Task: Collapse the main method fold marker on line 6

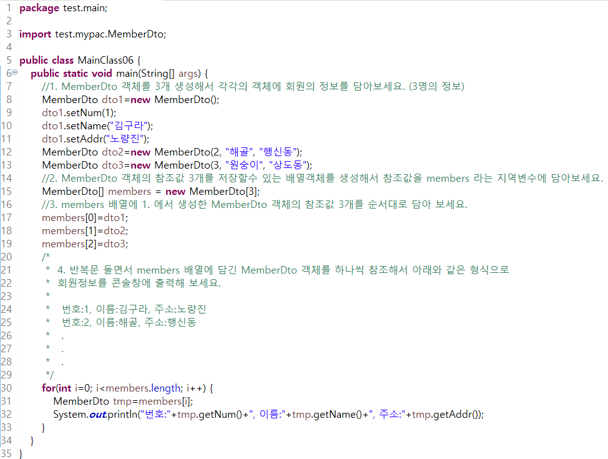Action: tap(15, 72)
